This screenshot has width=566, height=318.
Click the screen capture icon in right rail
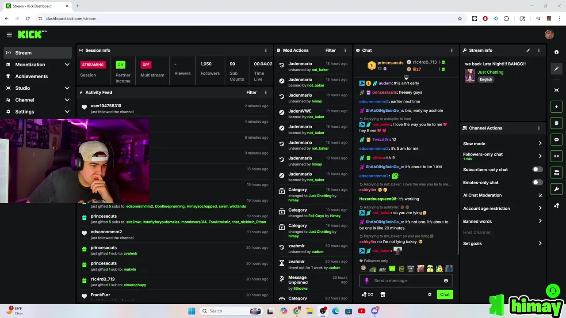pyautogui.click(x=556, y=90)
